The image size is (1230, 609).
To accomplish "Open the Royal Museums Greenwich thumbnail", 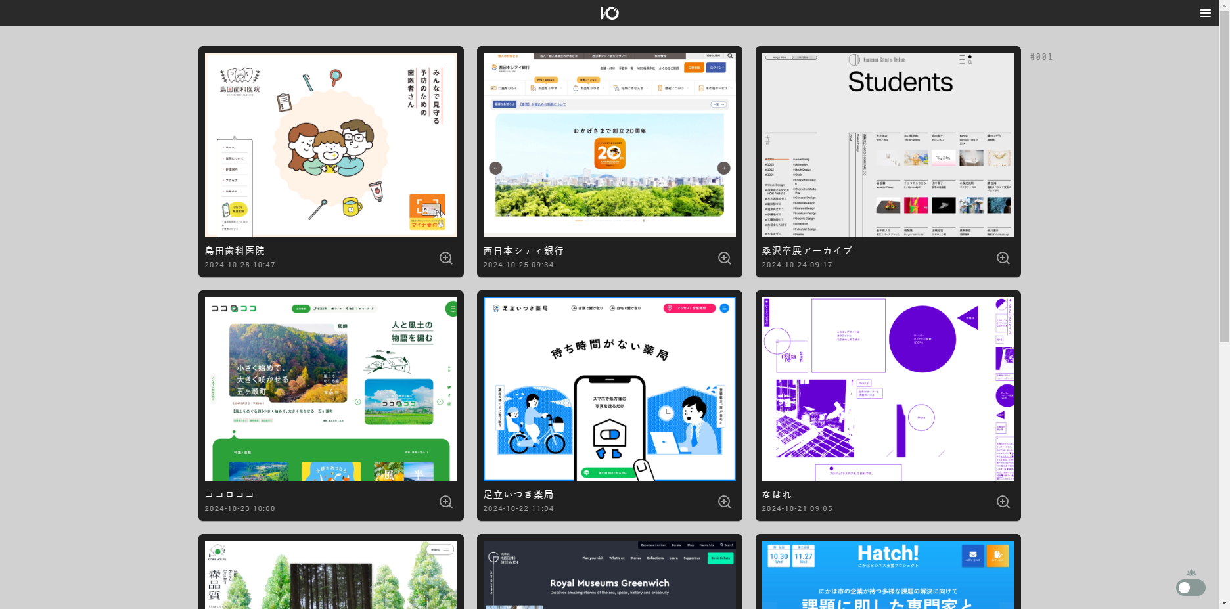I will tap(610, 575).
